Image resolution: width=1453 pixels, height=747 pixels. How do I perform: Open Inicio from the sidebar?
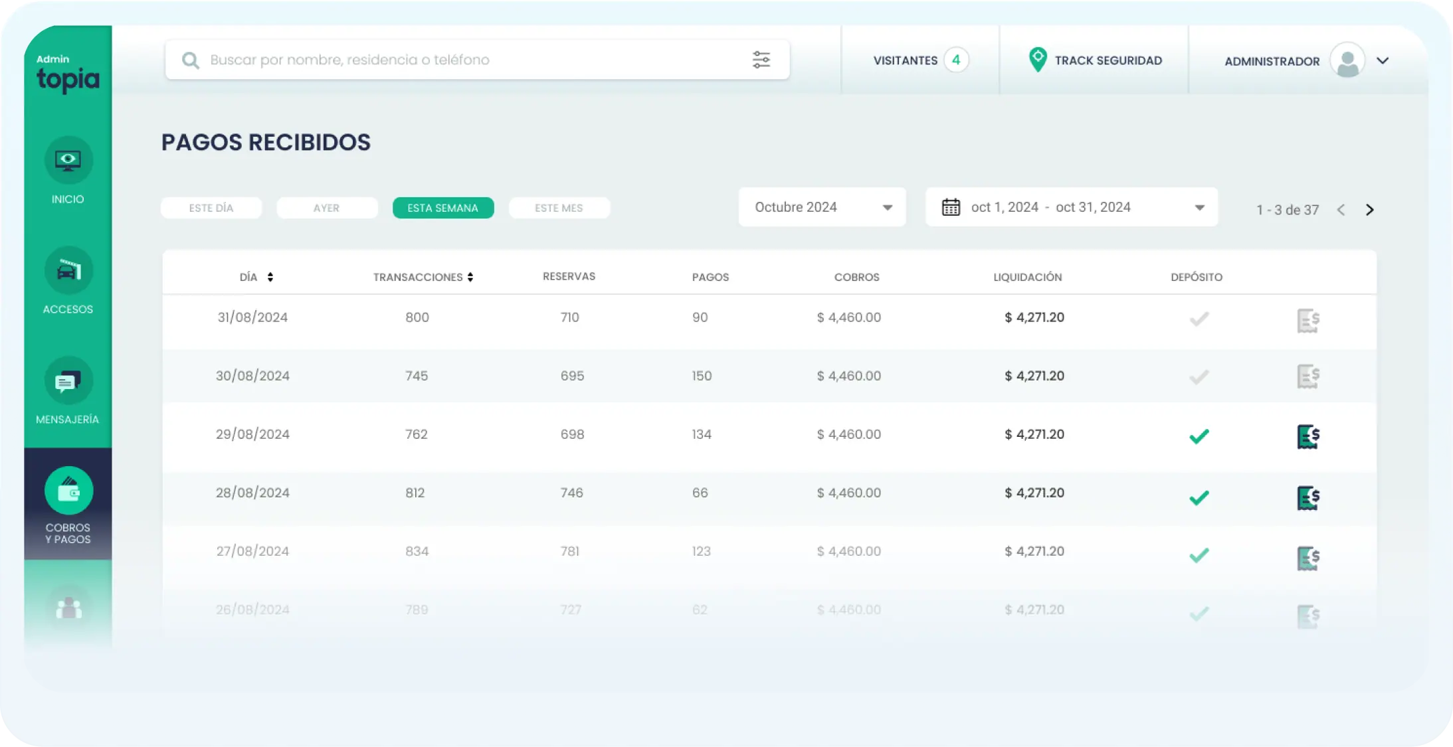68,171
